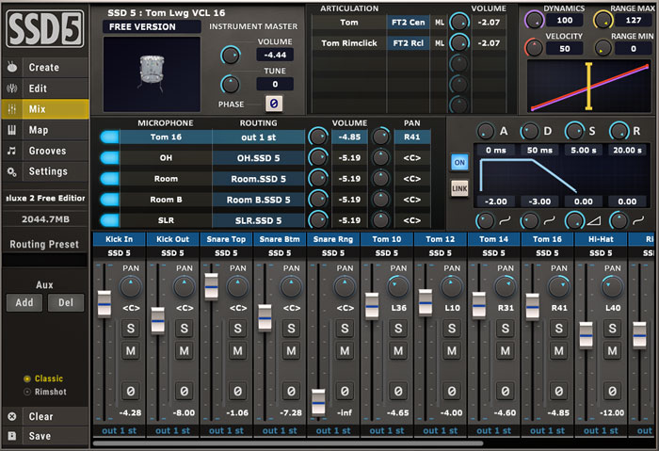659x451 pixels.
Task: Click the gears icon beside Settings
Action: pyautogui.click(x=12, y=171)
